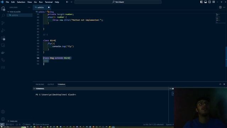Open the Run menu
Image resolution: width=227 pixels, height=128 pixels.
click(41, 2)
